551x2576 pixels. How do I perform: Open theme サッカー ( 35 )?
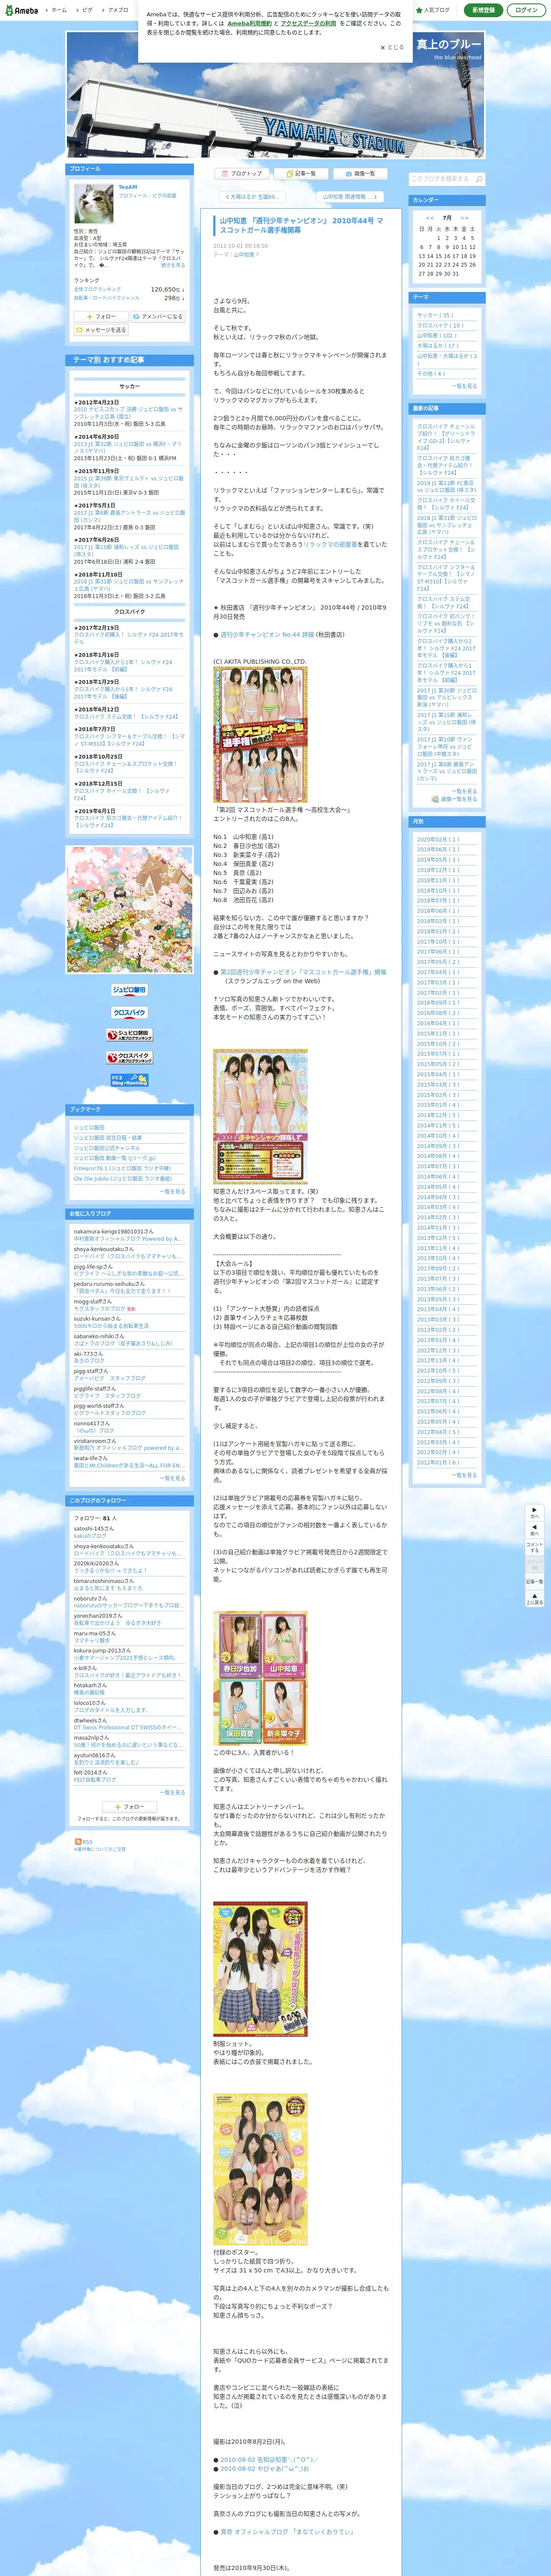pos(435,315)
